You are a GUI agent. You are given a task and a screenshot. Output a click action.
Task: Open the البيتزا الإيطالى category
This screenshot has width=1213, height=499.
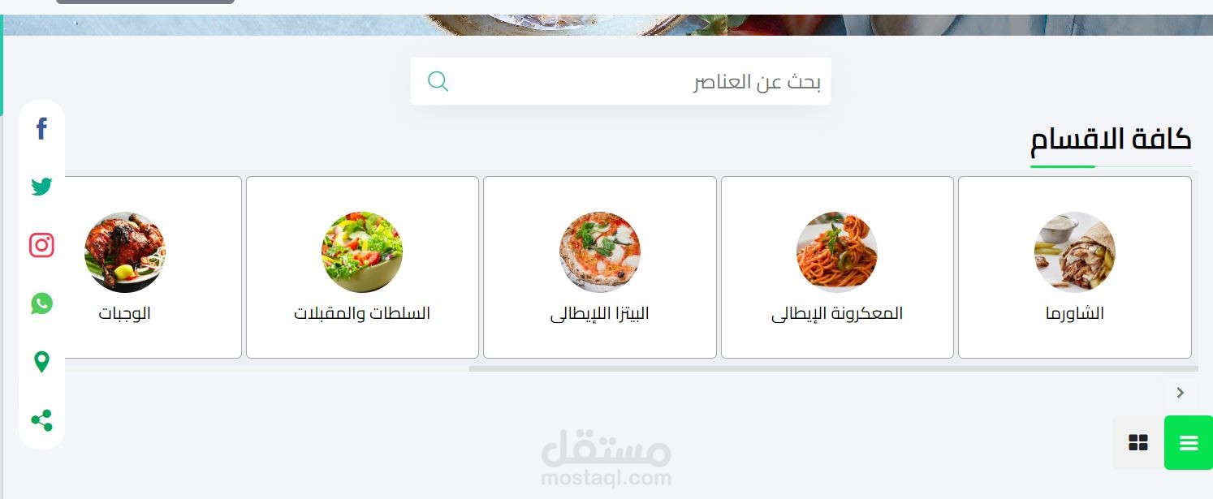pos(600,267)
